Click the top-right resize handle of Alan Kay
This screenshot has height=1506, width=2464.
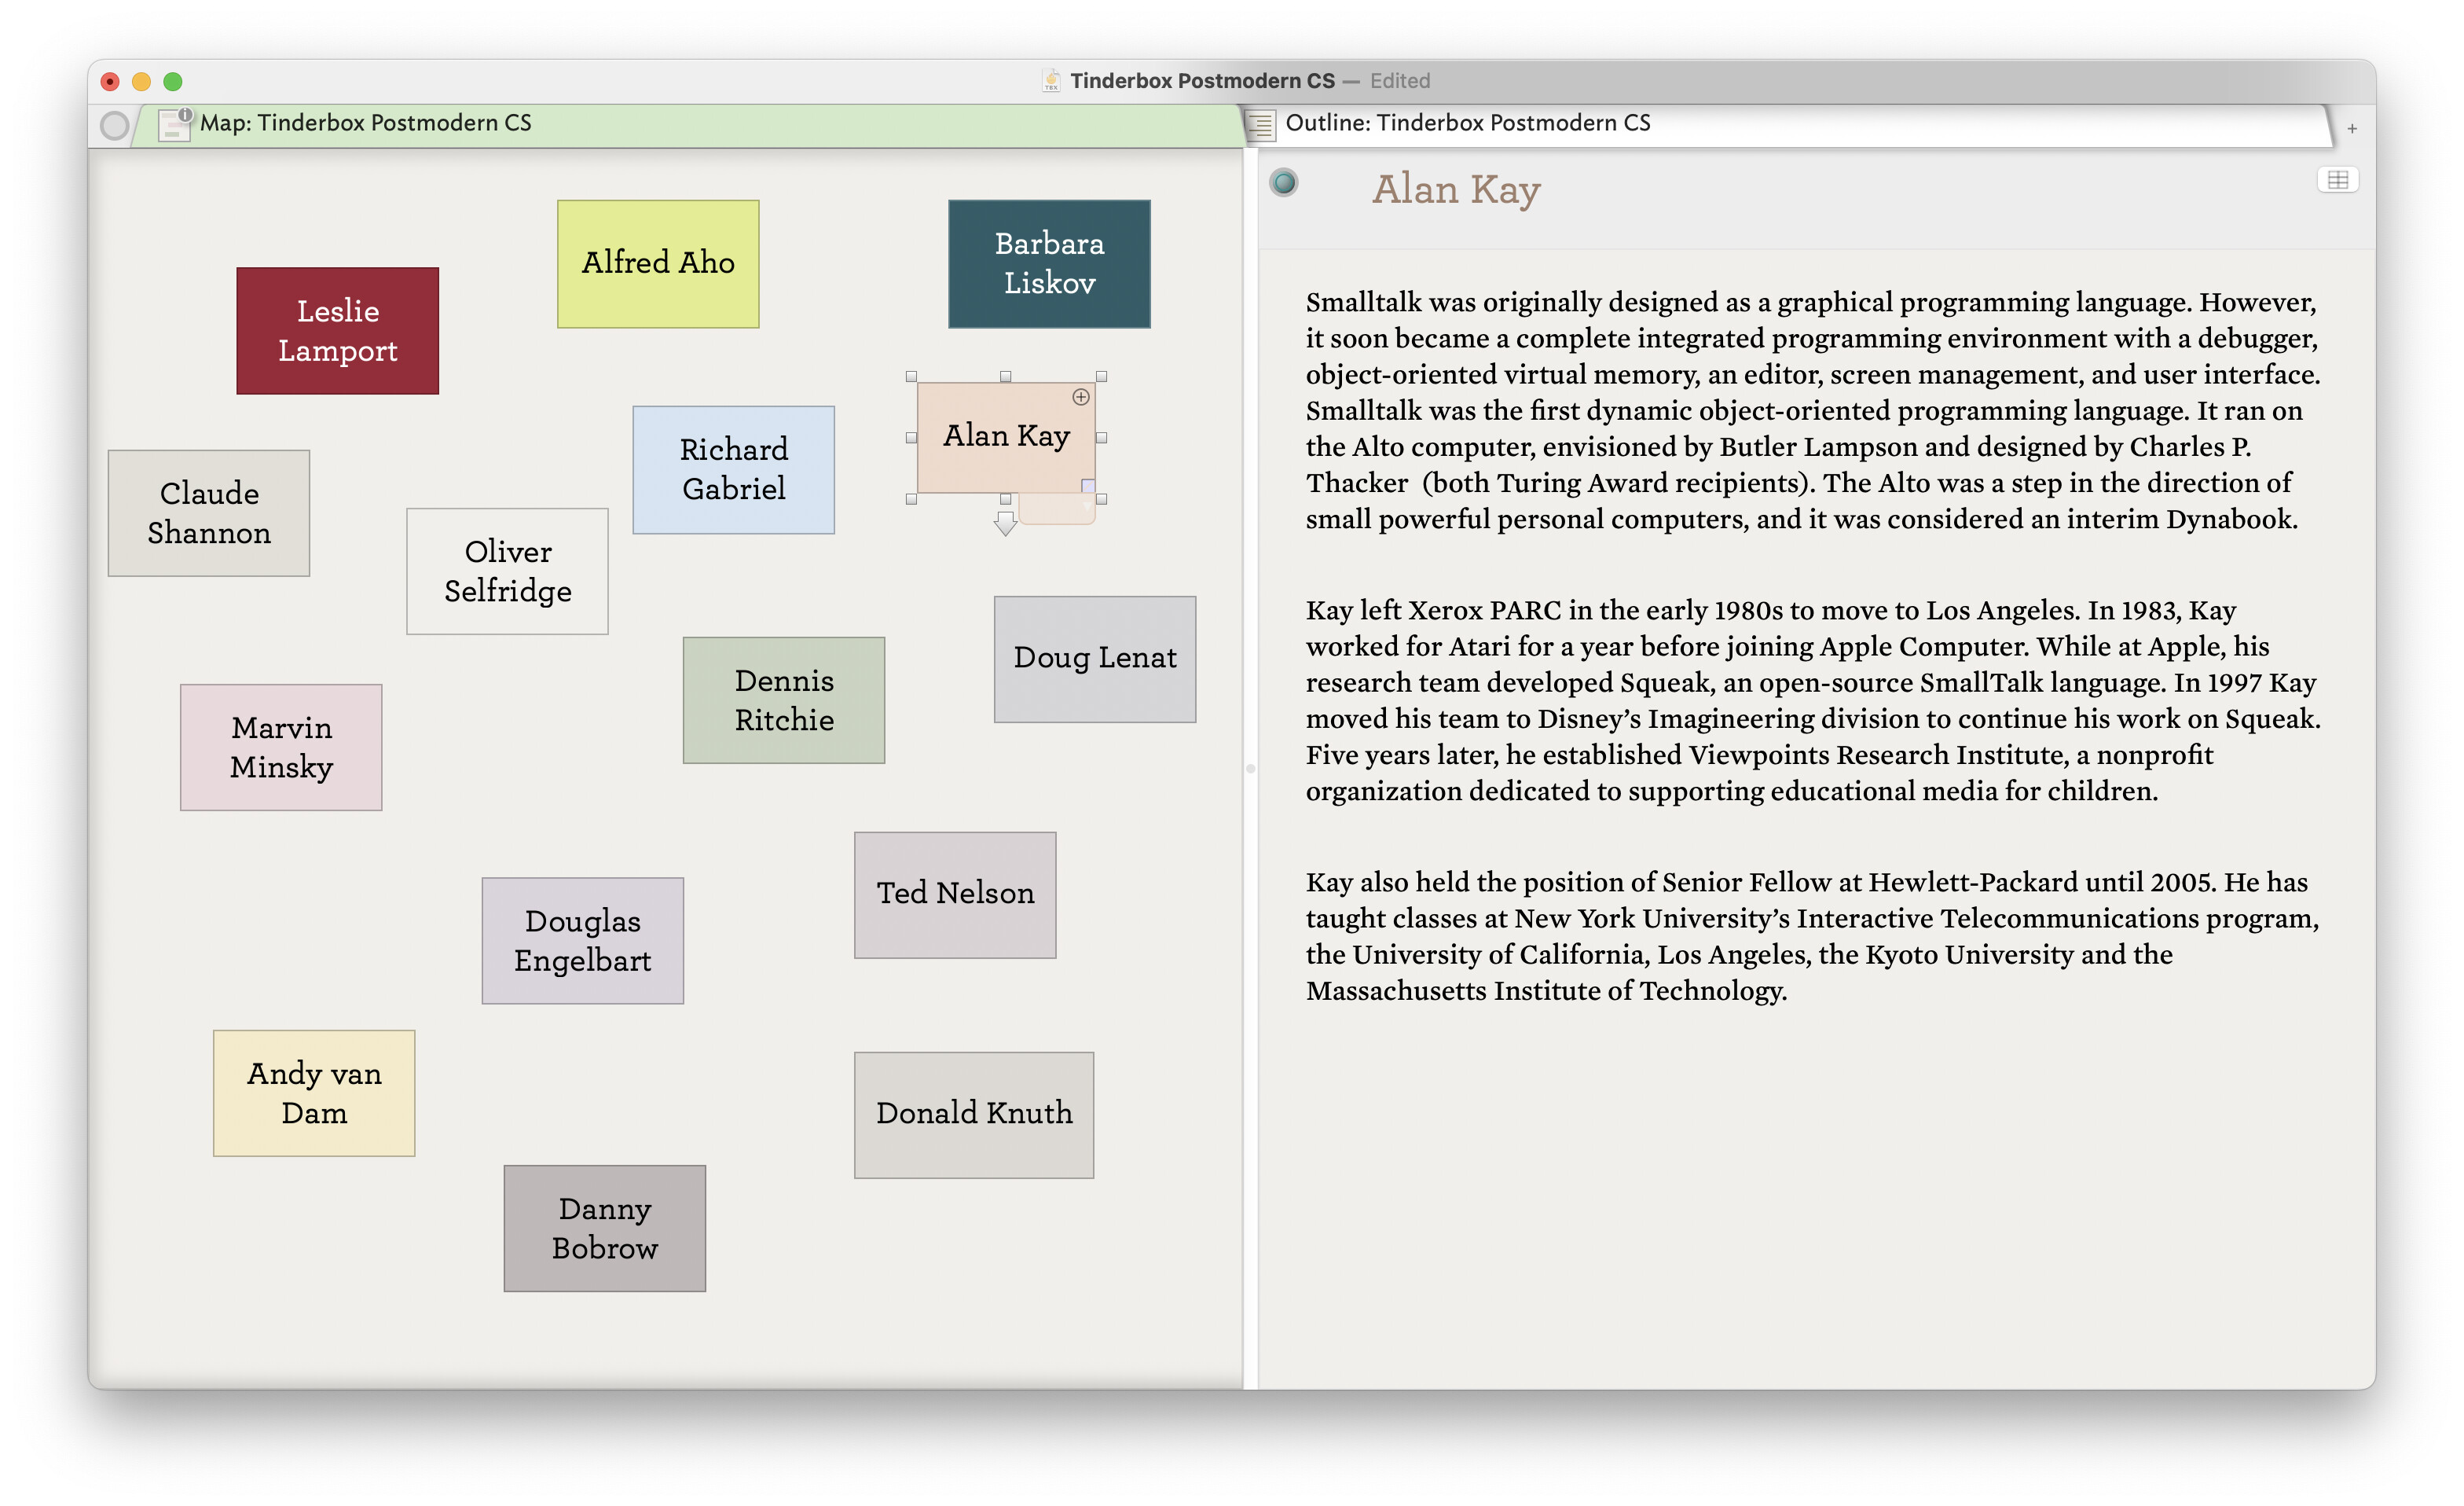tap(1101, 377)
